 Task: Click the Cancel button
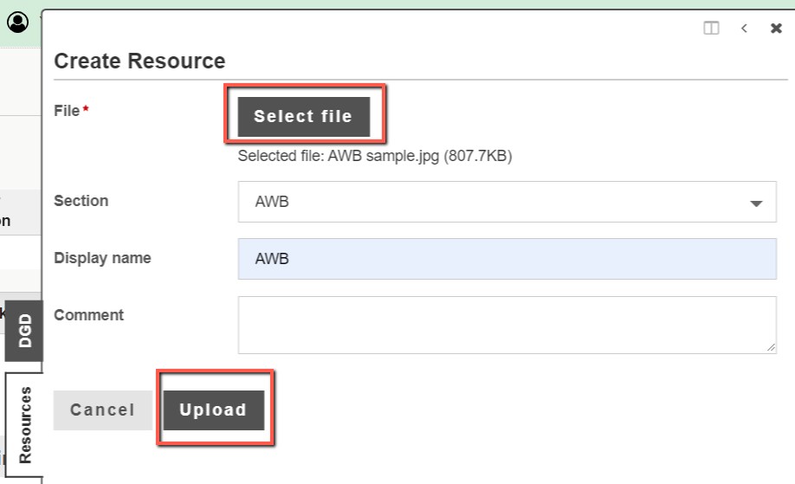tap(103, 410)
